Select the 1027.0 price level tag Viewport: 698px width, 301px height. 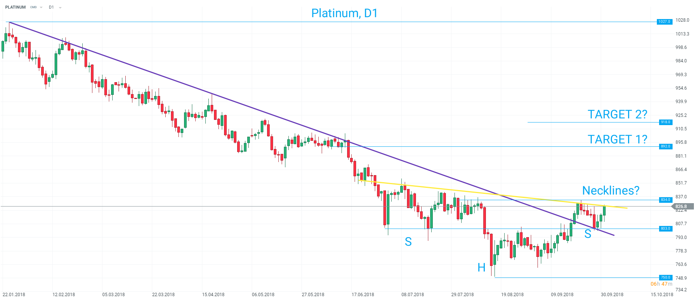tap(664, 22)
